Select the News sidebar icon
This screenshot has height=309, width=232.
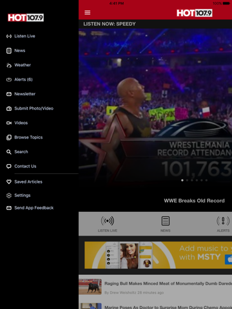[x=9, y=51]
